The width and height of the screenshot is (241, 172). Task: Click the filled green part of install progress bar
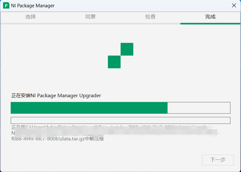pyautogui.click(x=89, y=108)
